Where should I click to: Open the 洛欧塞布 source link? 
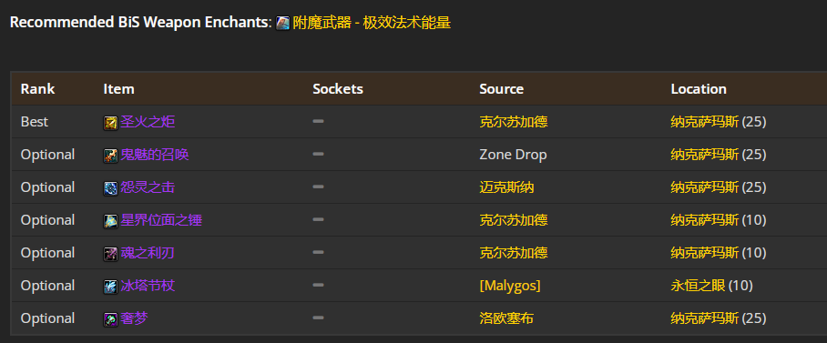506,318
